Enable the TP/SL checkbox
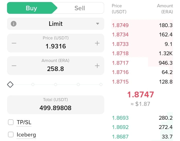 pos(11,122)
